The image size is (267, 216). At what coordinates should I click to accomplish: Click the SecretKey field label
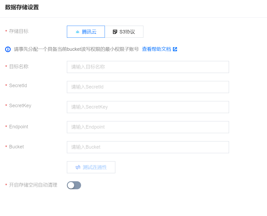click(20, 106)
